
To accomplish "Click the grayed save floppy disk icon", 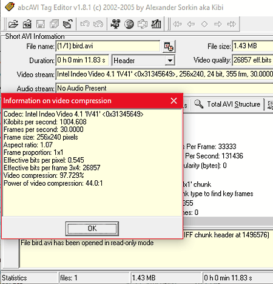I will click(x=41, y=24).
